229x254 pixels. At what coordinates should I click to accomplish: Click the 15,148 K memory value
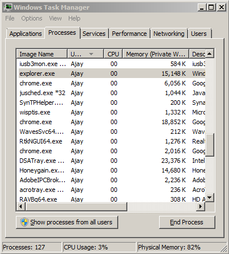(174, 73)
